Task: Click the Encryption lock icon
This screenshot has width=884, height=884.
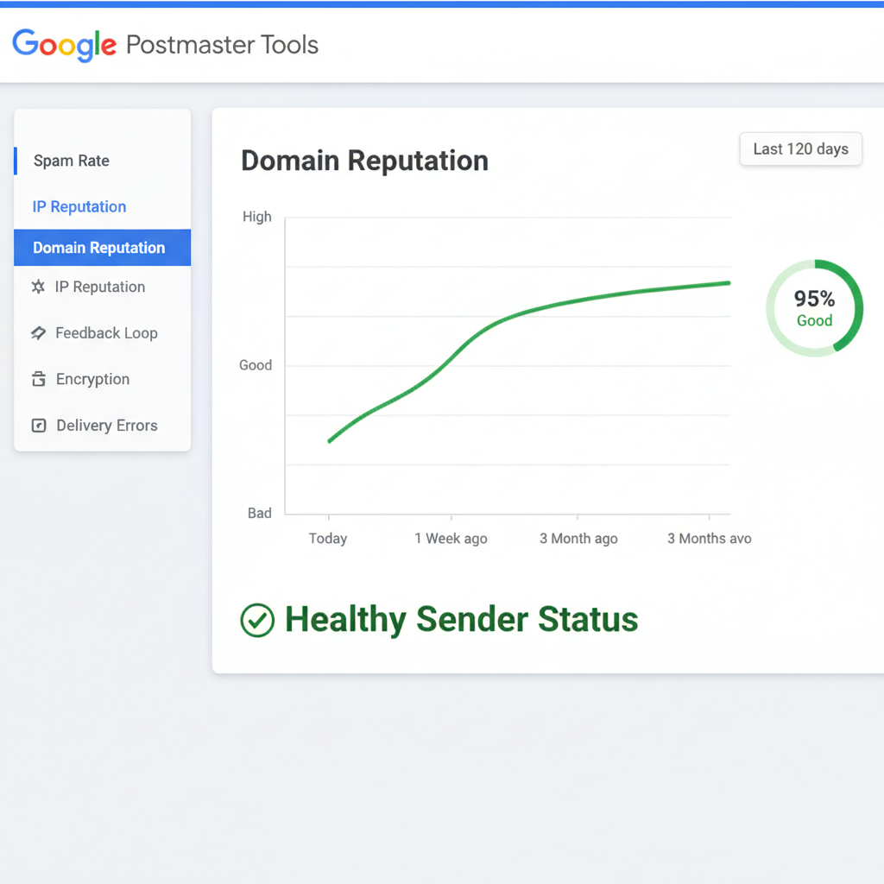Action: coord(39,379)
